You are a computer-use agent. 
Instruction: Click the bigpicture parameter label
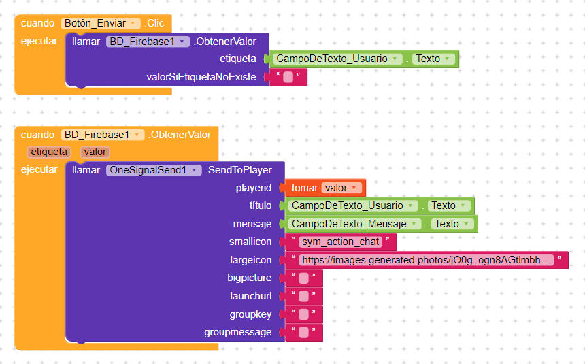coord(249,278)
